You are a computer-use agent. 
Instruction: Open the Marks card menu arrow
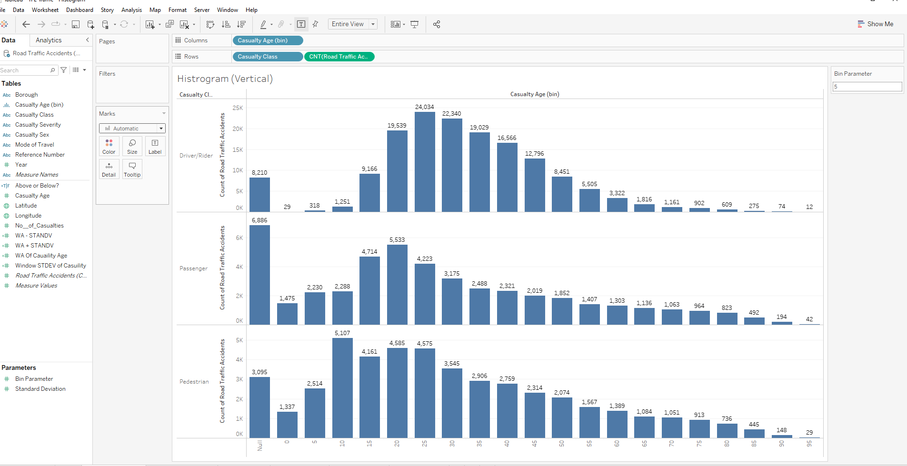164,113
